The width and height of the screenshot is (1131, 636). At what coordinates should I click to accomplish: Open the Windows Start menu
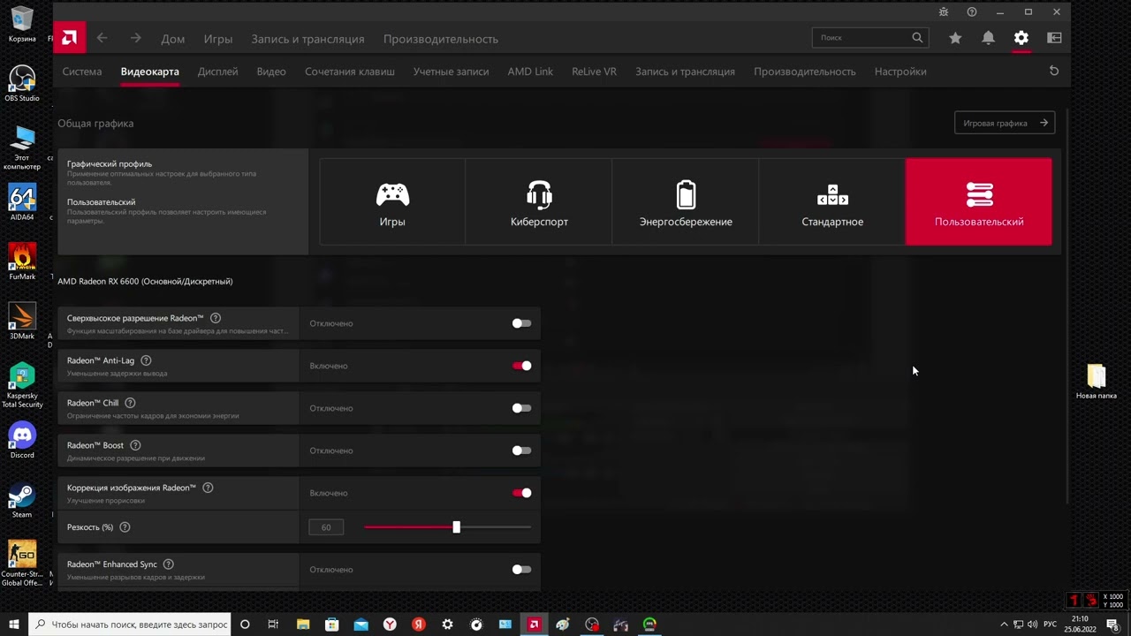[13, 625]
